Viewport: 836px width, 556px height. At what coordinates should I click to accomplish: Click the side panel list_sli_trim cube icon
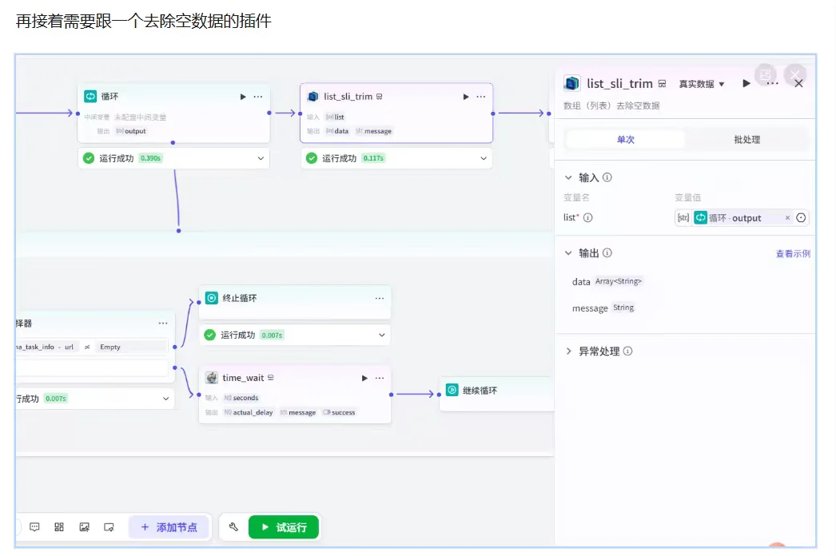coord(571,83)
